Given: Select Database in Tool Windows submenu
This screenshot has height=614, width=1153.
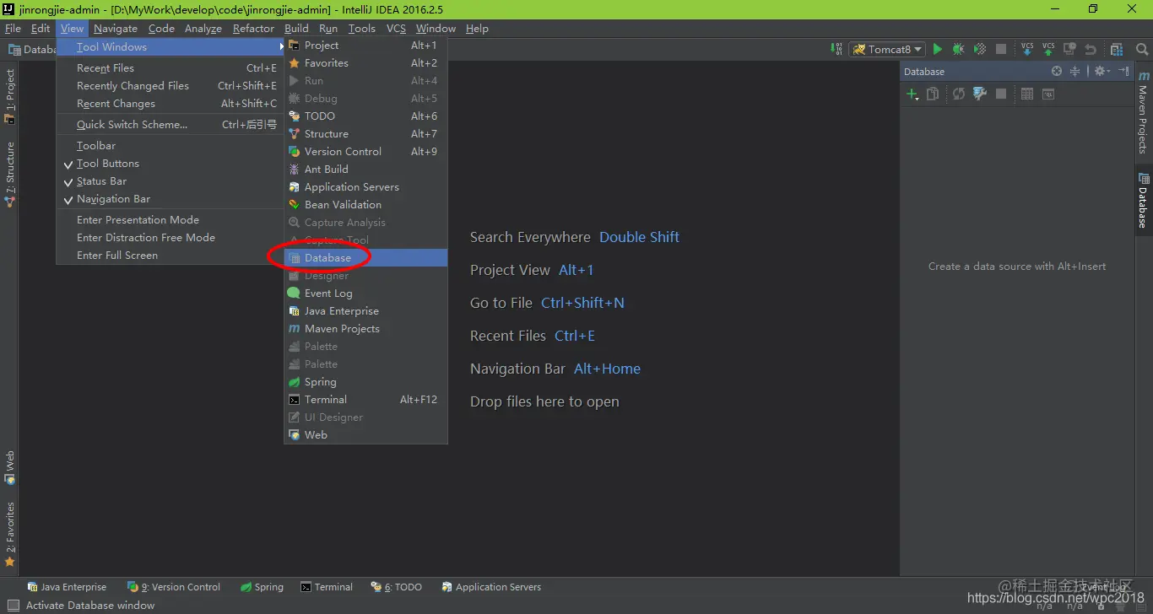Looking at the screenshot, I should click(365, 257).
